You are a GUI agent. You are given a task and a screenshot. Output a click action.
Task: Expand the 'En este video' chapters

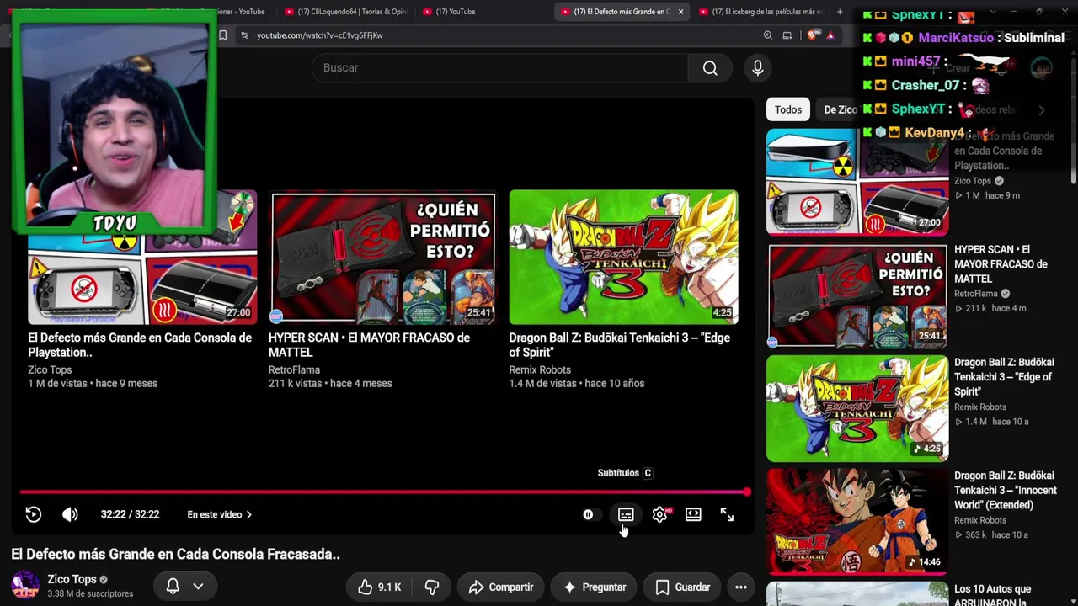(x=219, y=514)
